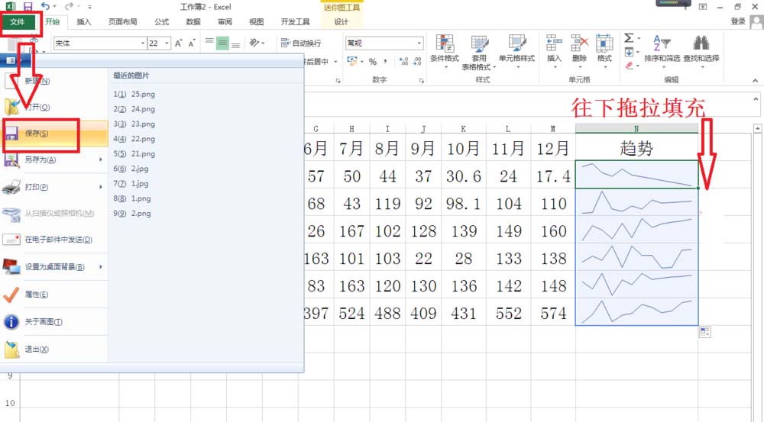Click the Fill down icon
The image size is (764, 422).
(629, 52)
